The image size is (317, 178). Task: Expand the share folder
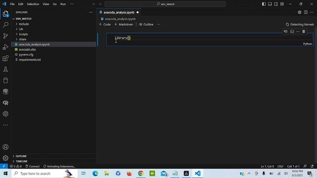pos(22,39)
